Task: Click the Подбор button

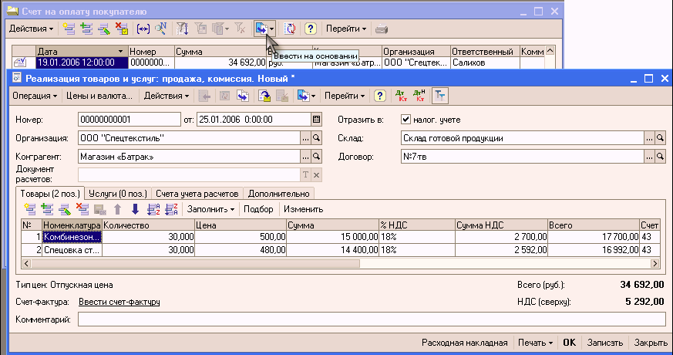Action: [x=258, y=209]
